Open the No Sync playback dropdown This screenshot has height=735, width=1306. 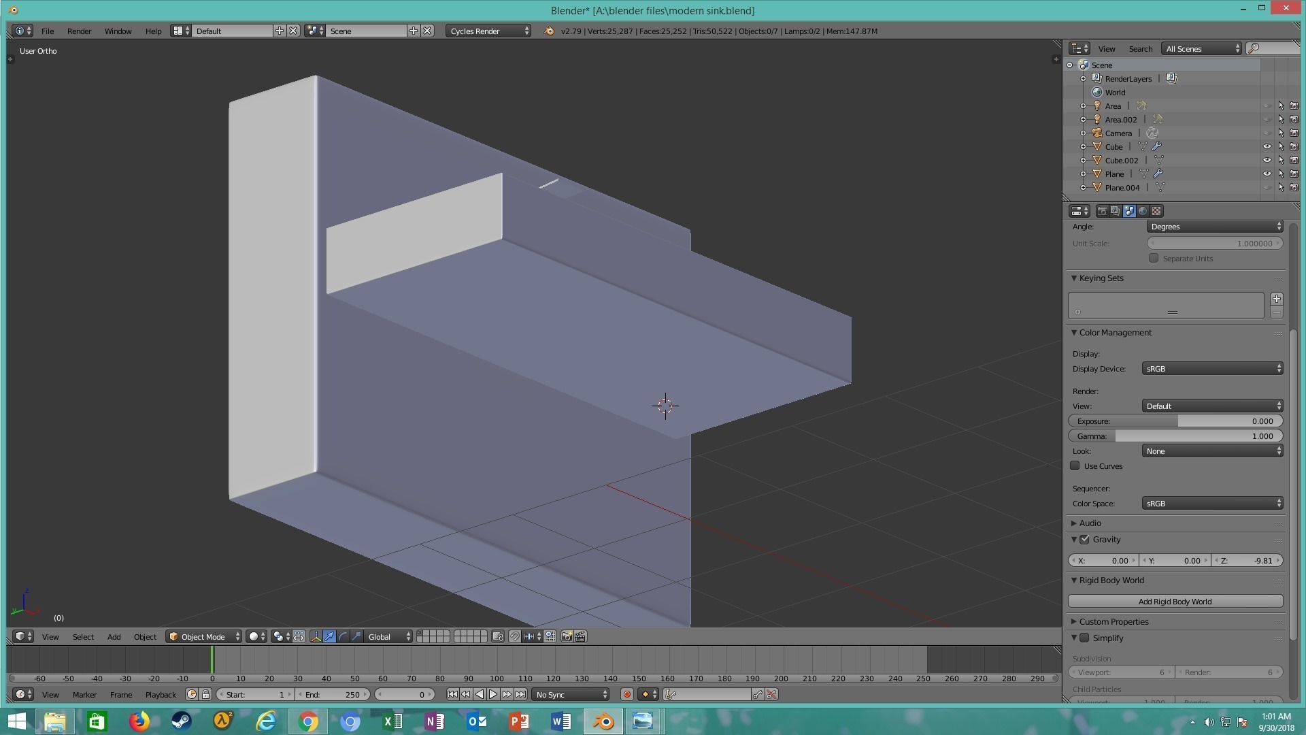click(x=570, y=694)
